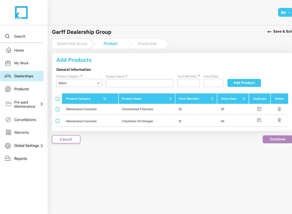The image size is (292, 214).
Task: Click the Pre-paid Maintenance folder icon
Action: (x=9, y=104)
